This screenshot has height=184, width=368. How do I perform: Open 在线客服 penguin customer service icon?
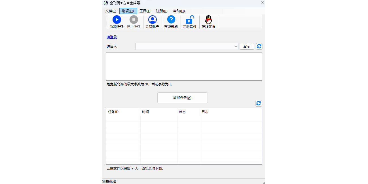pos(208,20)
